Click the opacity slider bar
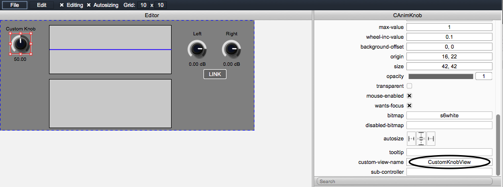 click(x=441, y=77)
